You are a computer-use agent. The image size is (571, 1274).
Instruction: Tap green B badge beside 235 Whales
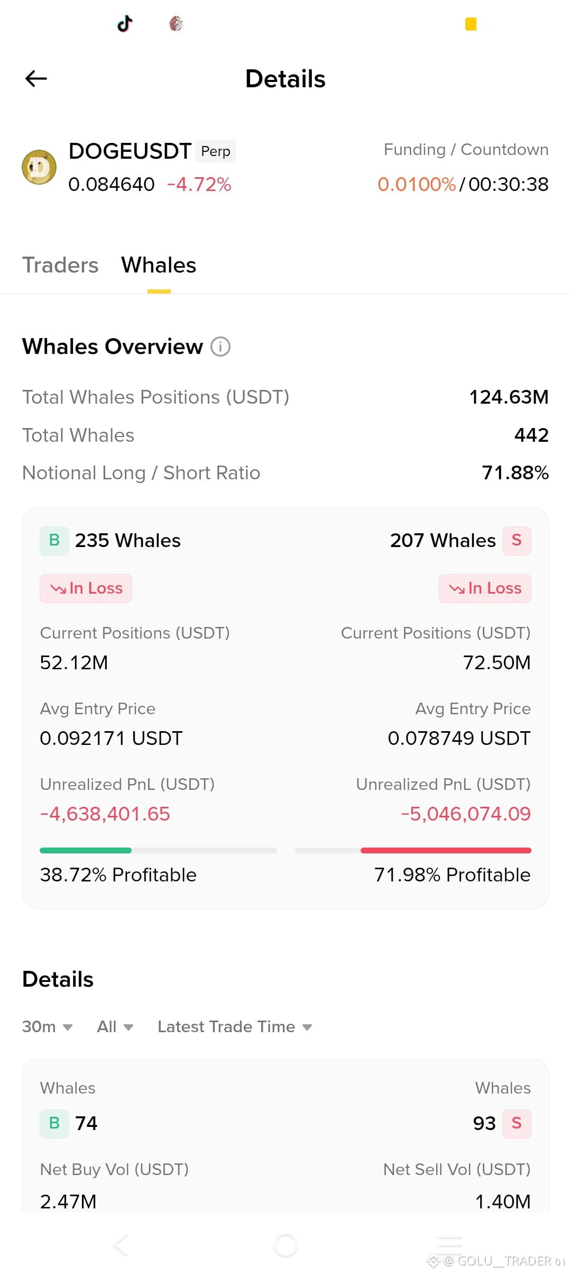point(54,541)
